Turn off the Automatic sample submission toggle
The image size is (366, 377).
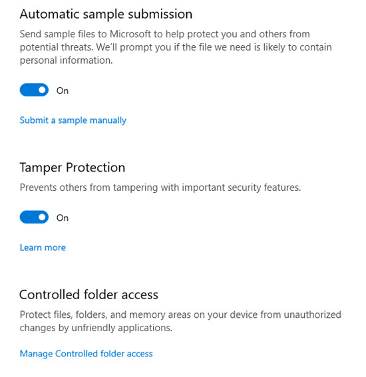pyautogui.click(x=34, y=90)
